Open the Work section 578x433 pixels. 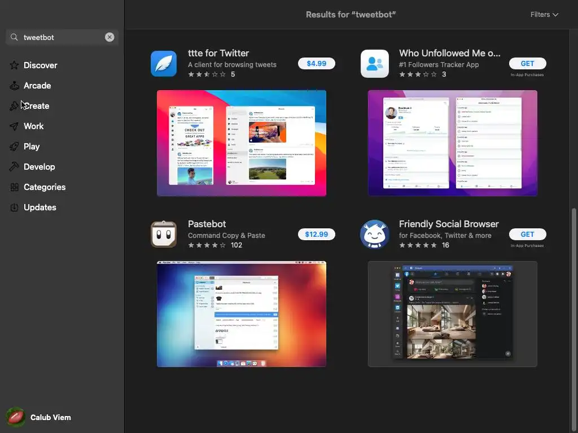pyautogui.click(x=33, y=126)
